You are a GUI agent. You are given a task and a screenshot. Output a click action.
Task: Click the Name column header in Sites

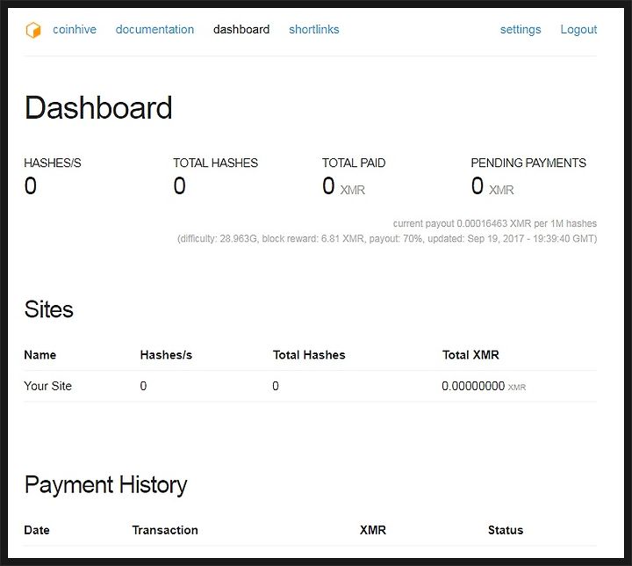[39, 355]
